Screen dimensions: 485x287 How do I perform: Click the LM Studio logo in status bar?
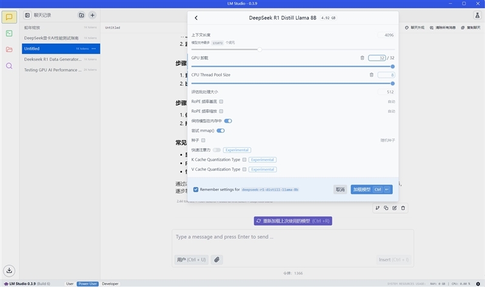click(x=6, y=283)
